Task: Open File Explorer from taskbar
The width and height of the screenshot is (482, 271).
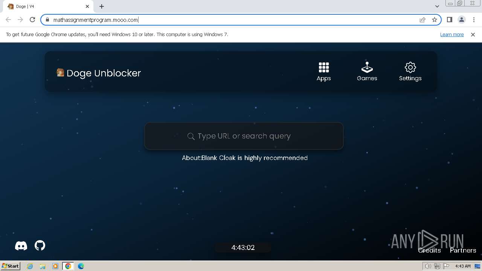Action: coord(43,266)
